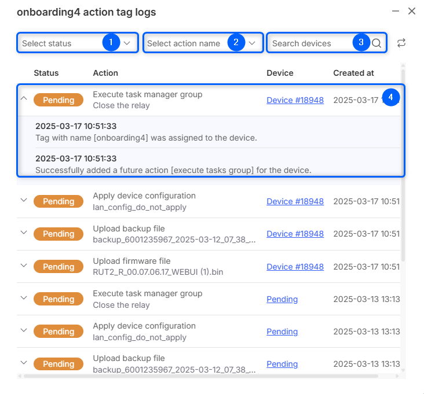Minimize the action tag logs dialog
424x394 pixels.
pos(396,12)
